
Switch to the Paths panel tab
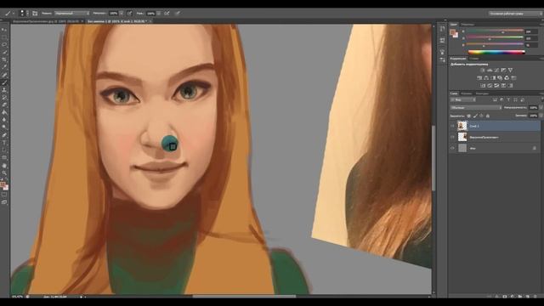pos(482,93)
